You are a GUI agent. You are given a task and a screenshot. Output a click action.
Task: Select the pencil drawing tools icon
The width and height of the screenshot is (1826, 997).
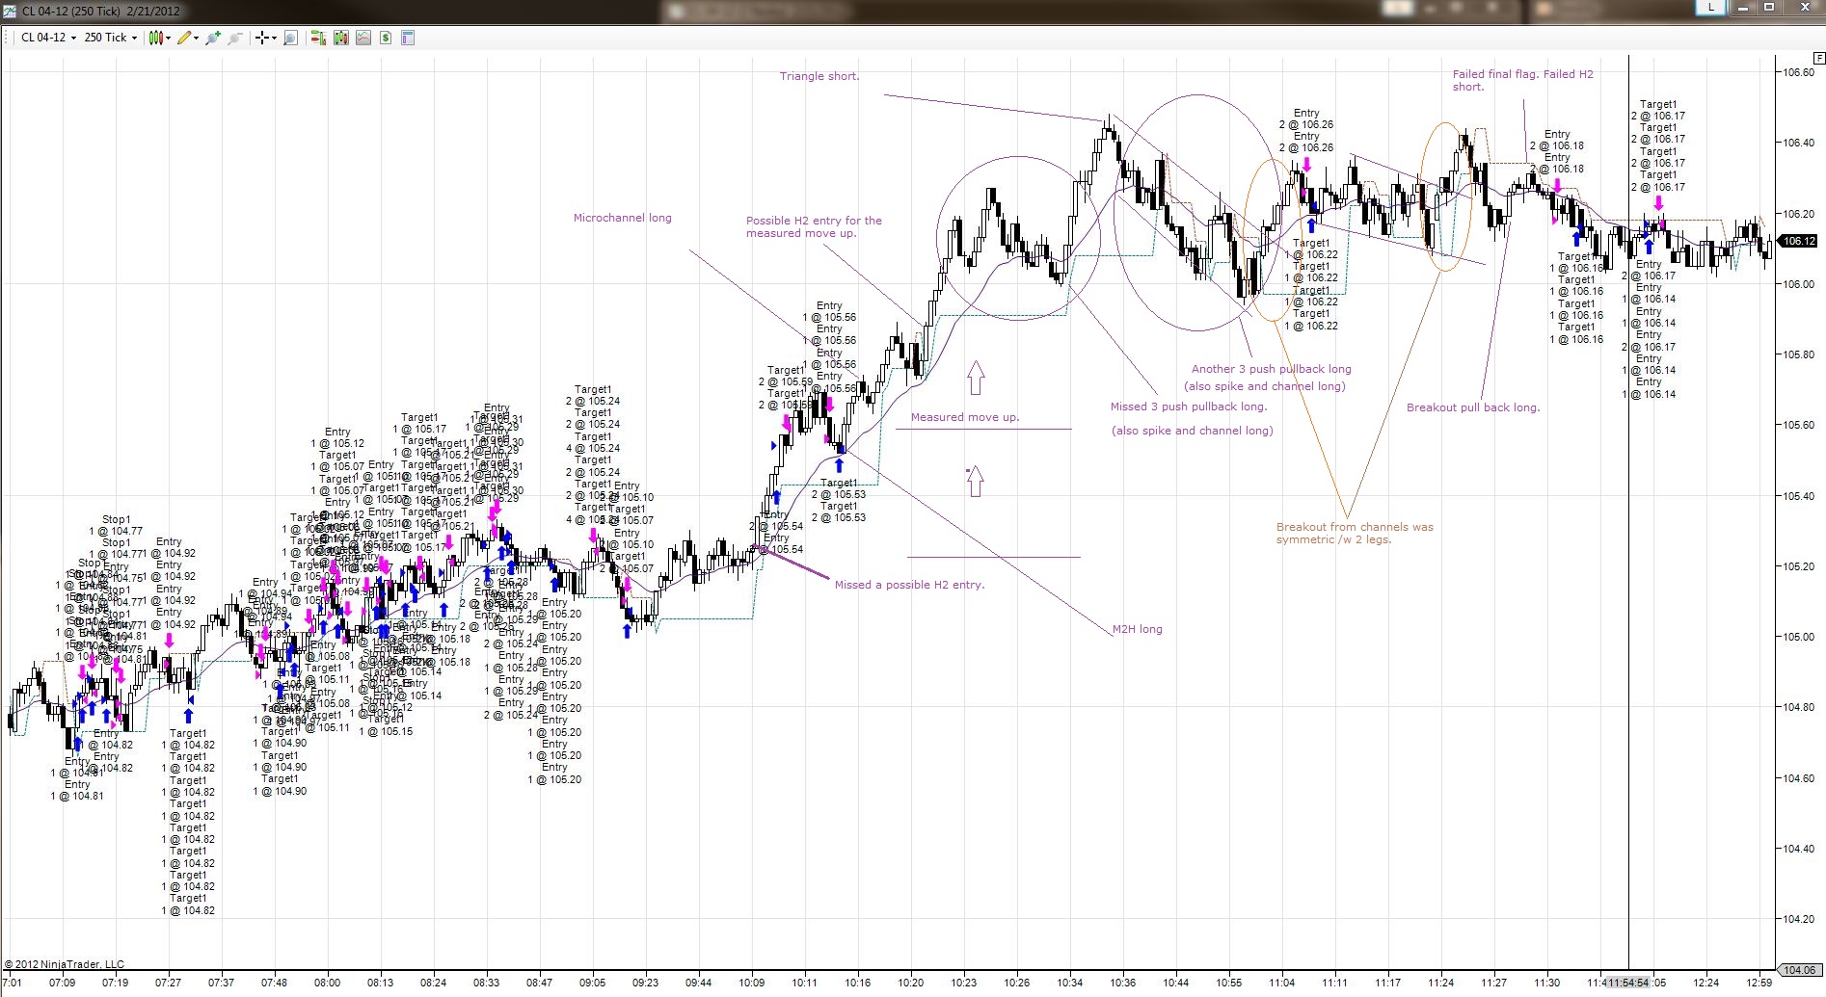pos(184,38)
